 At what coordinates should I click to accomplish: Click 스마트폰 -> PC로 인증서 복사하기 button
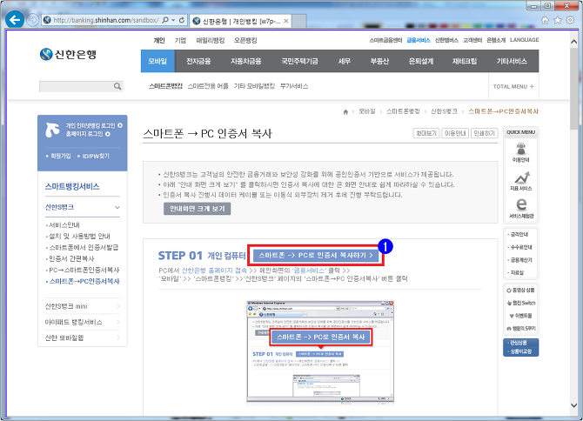[316, 255]
